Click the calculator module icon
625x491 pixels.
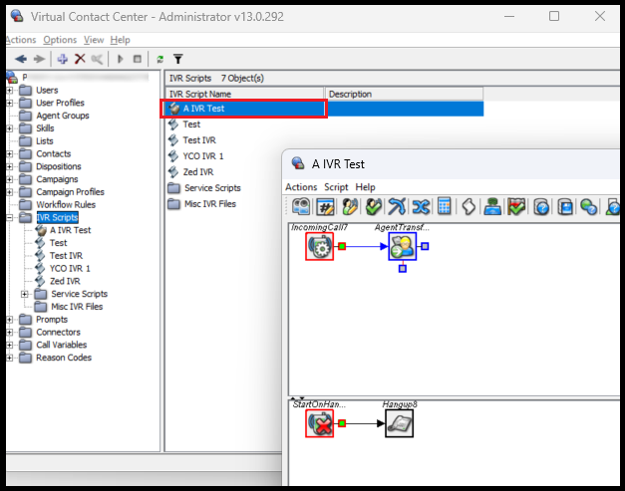(x=444, y=207)
